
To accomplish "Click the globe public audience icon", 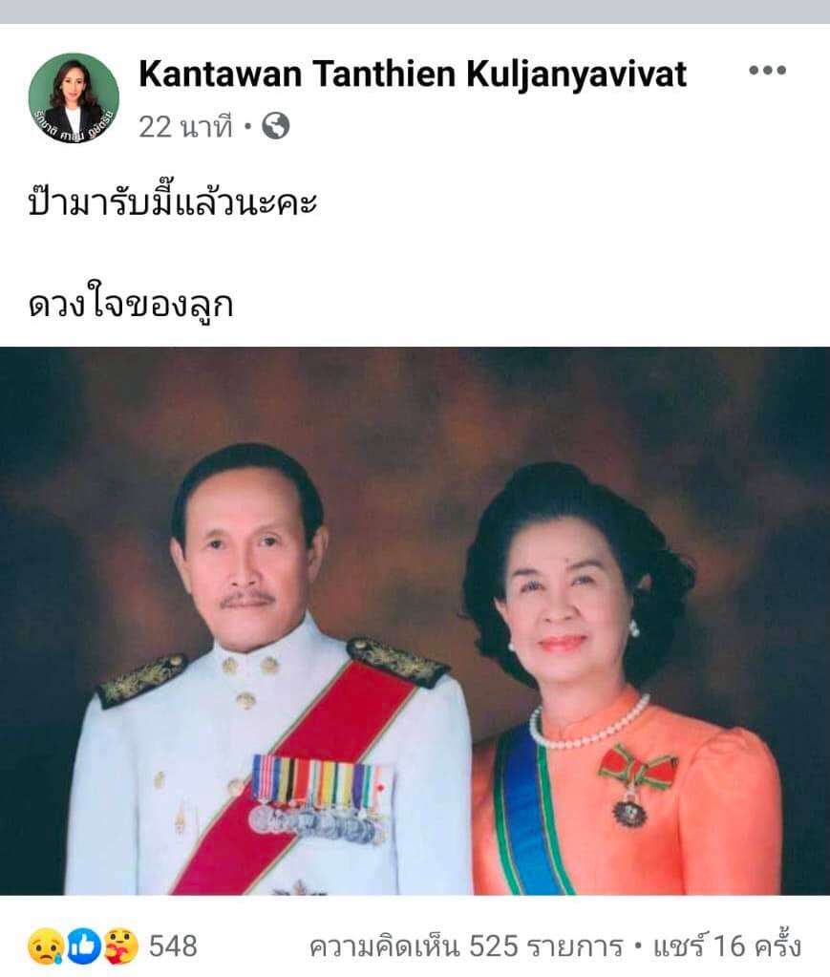I will click(x=275, y=126).
